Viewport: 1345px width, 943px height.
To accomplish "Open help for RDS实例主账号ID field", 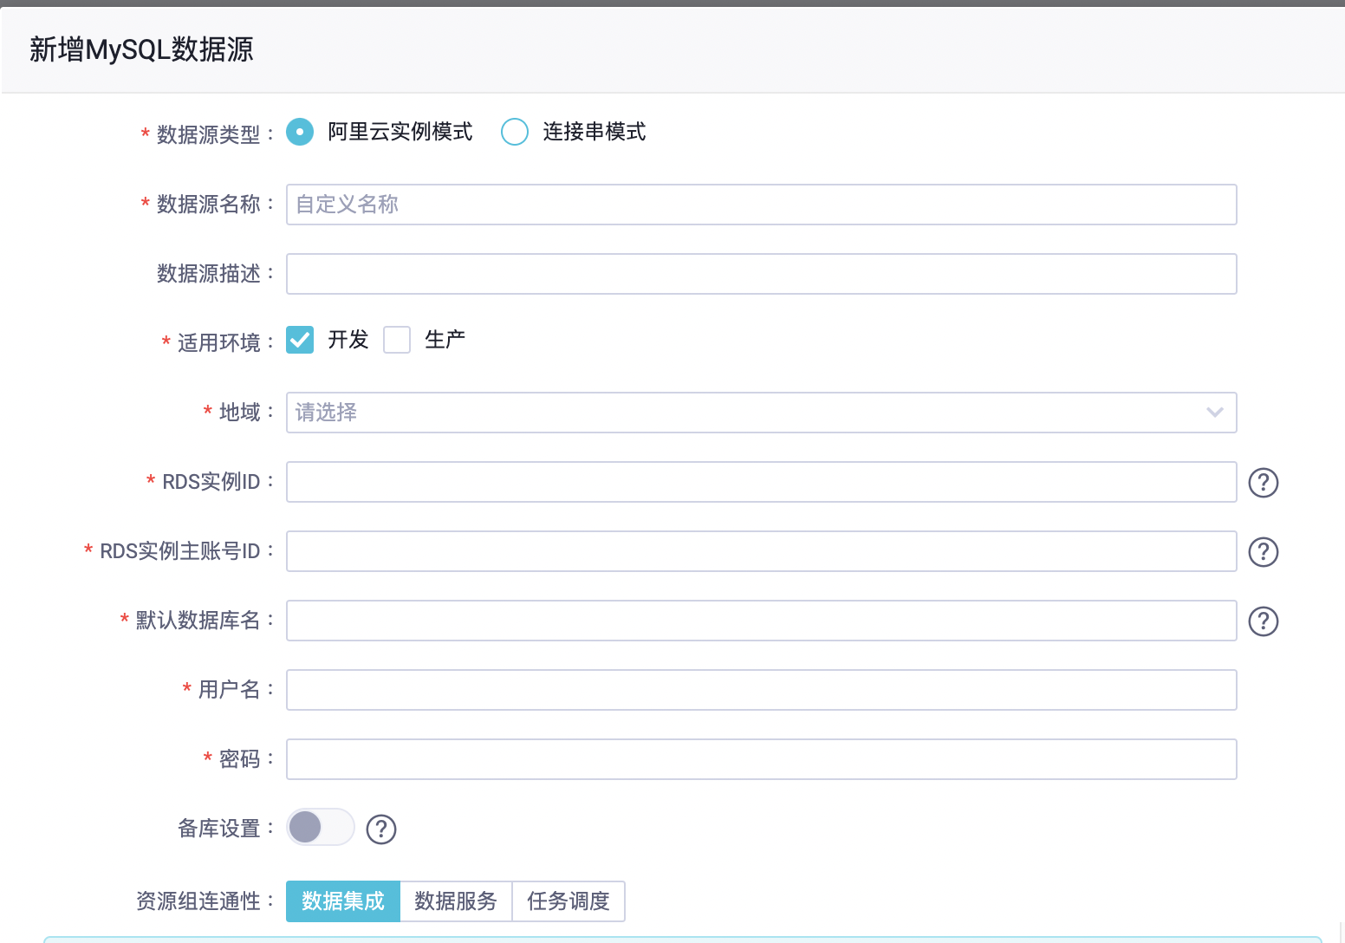I will (1264, 552).
